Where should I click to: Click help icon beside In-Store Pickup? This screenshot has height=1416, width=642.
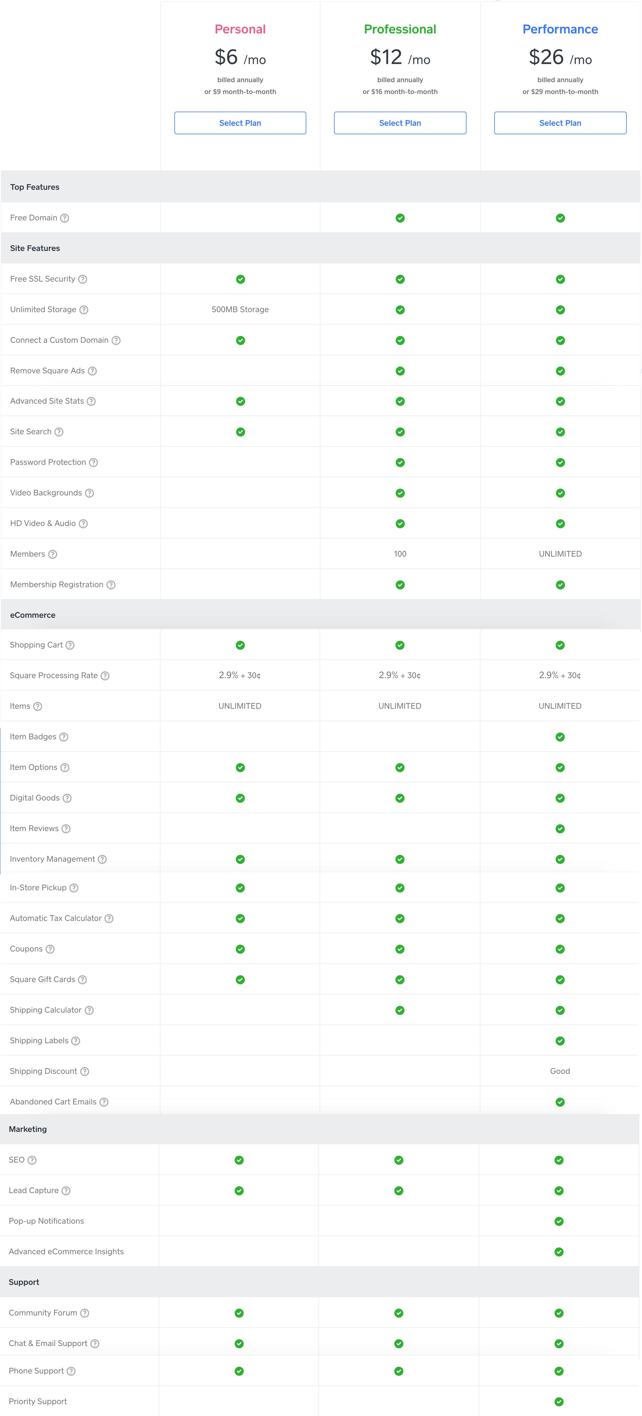74,888
